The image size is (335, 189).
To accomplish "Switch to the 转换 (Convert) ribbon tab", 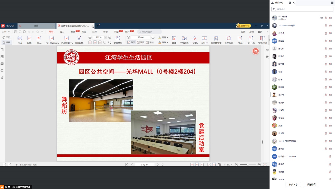I will (105, 32).
